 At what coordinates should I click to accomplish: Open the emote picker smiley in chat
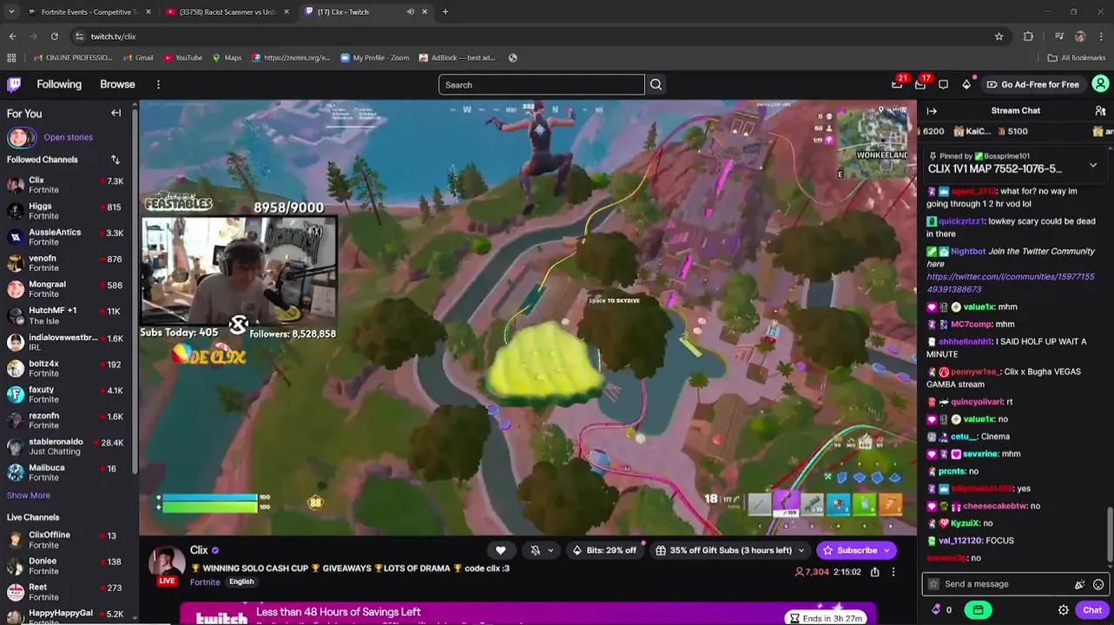click(x=1098, y=584)
